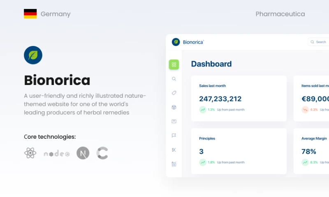Click the Sales last month label
Screen dimensions: 329x197
coord(212,86)
